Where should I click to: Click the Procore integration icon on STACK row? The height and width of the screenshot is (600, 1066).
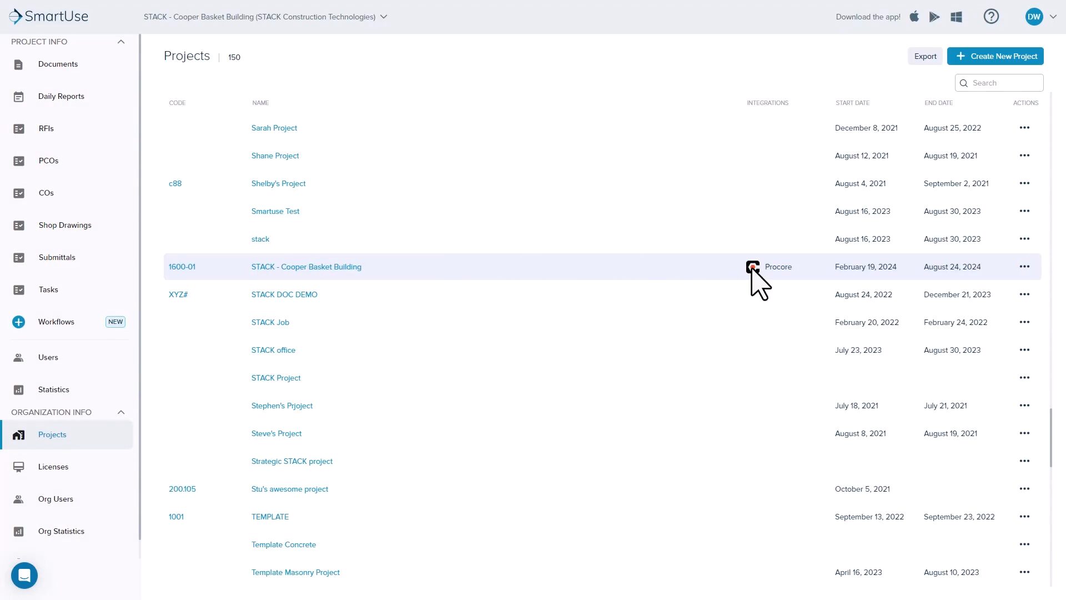coord(752,267)
